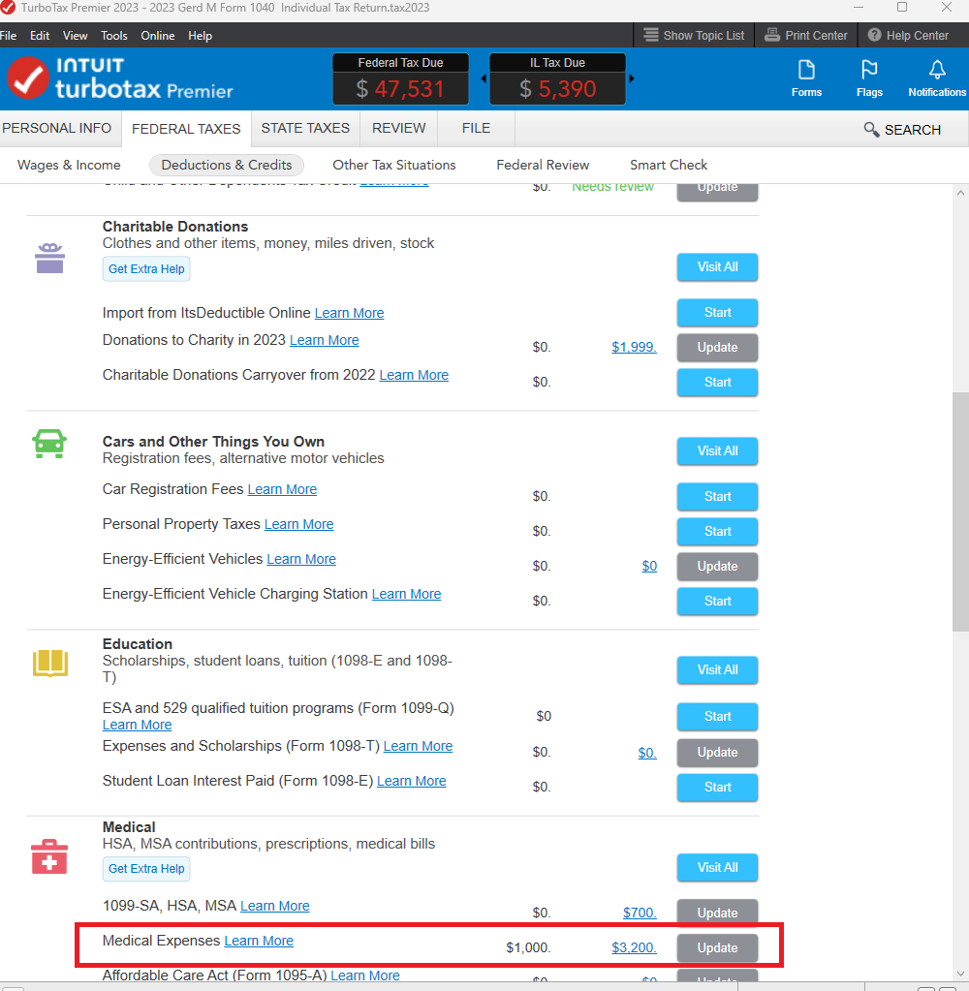Image resolution: width=969 pixels, height=991 pixels.
Task: Open the Print Center
Action: [x=806, y=36]
